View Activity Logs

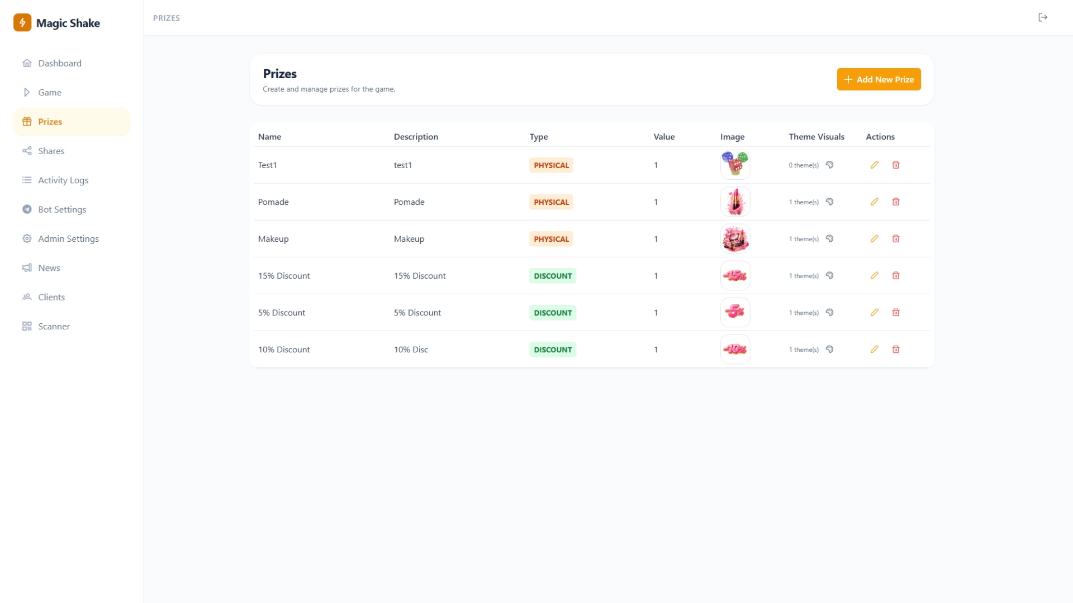tap(72, 180)
